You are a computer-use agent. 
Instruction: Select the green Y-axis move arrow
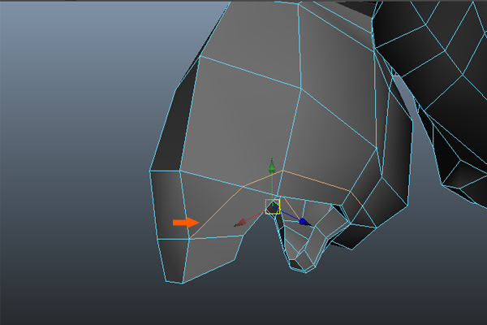coord(272,167)
